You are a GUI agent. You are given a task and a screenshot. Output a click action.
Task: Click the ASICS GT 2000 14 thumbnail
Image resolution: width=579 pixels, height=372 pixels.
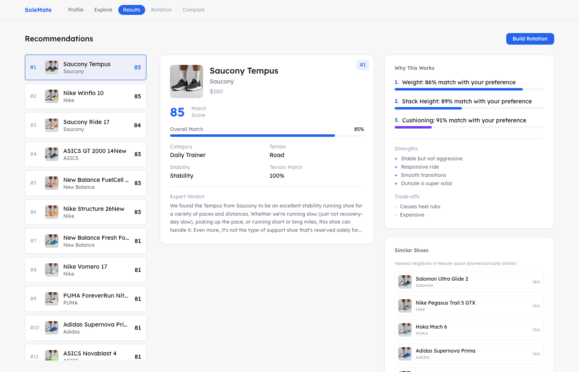(51, 154)
